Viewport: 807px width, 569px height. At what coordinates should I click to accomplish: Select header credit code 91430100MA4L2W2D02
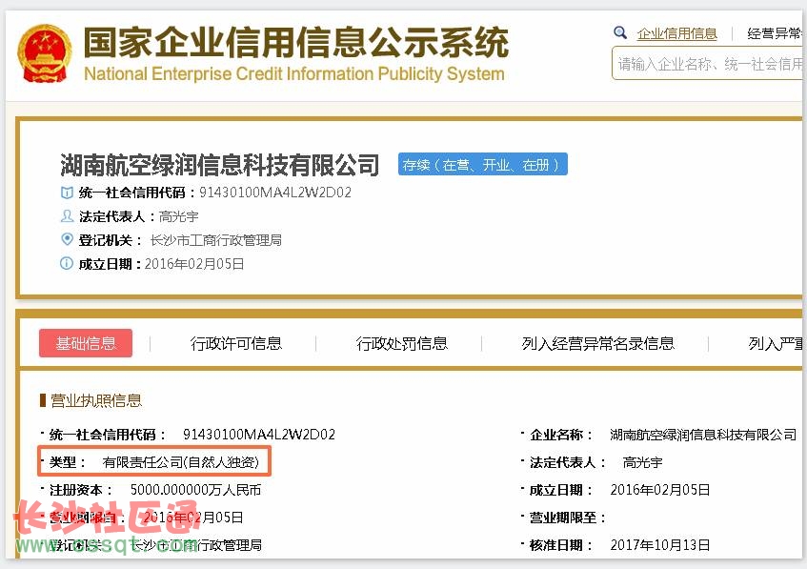click(275, 193)
